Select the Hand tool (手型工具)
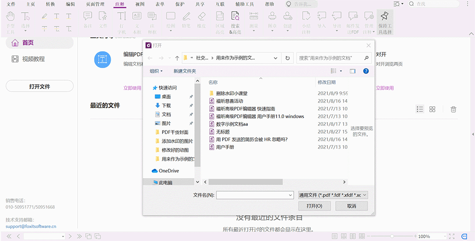The width and height of the screenshot is (475, 241). (11, 22)
